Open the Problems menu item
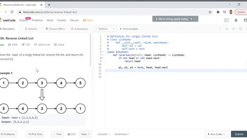 point(37,20)
